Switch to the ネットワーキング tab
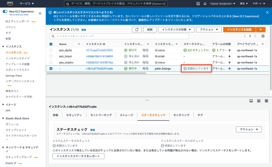Viewport: 272px width, 167px height. (101, 115)
